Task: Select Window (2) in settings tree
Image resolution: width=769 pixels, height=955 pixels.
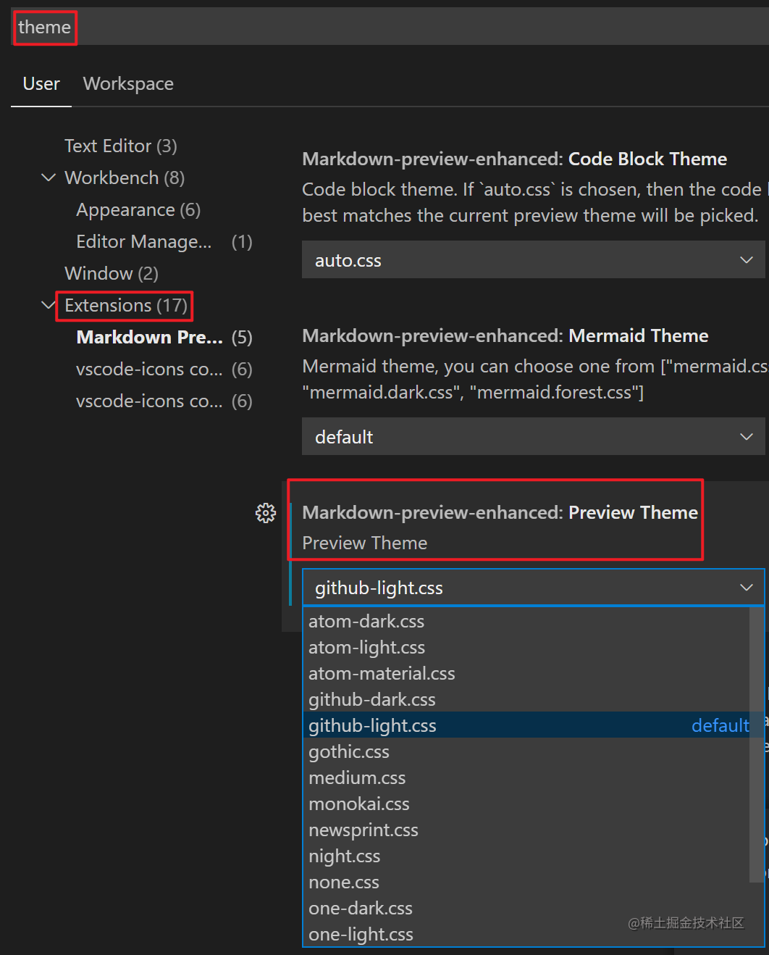Action: [x=112, y=273]
